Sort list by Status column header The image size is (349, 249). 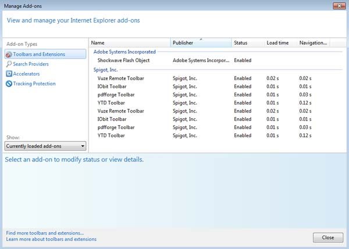(248, 42)
